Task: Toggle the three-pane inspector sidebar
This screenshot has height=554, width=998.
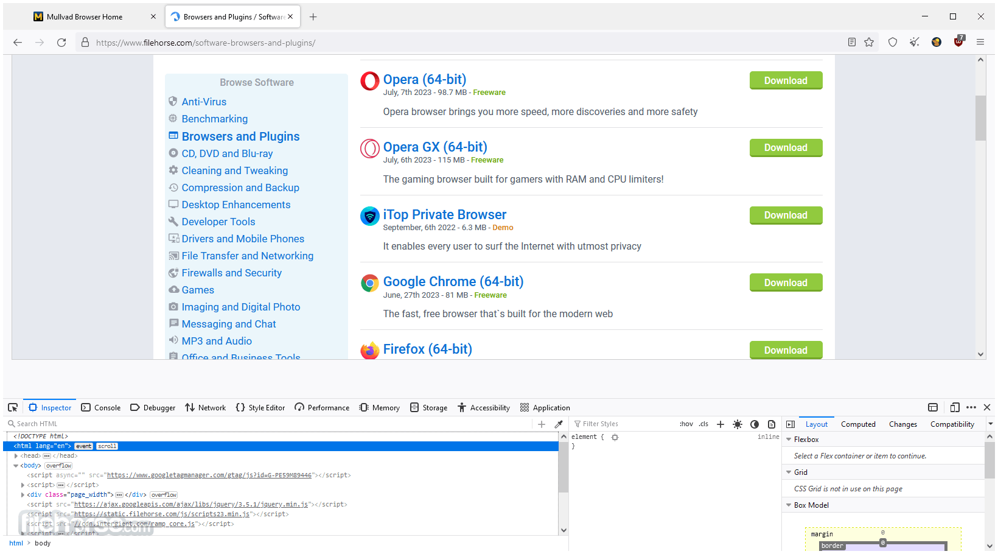Action: click(790, 424)
